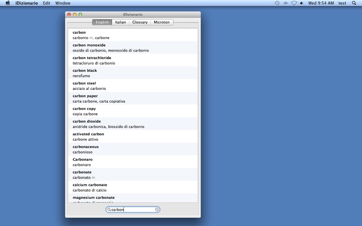Switch to the Italian tab
The width and height of the screenshot is (362, 226).
coord(120,22)
